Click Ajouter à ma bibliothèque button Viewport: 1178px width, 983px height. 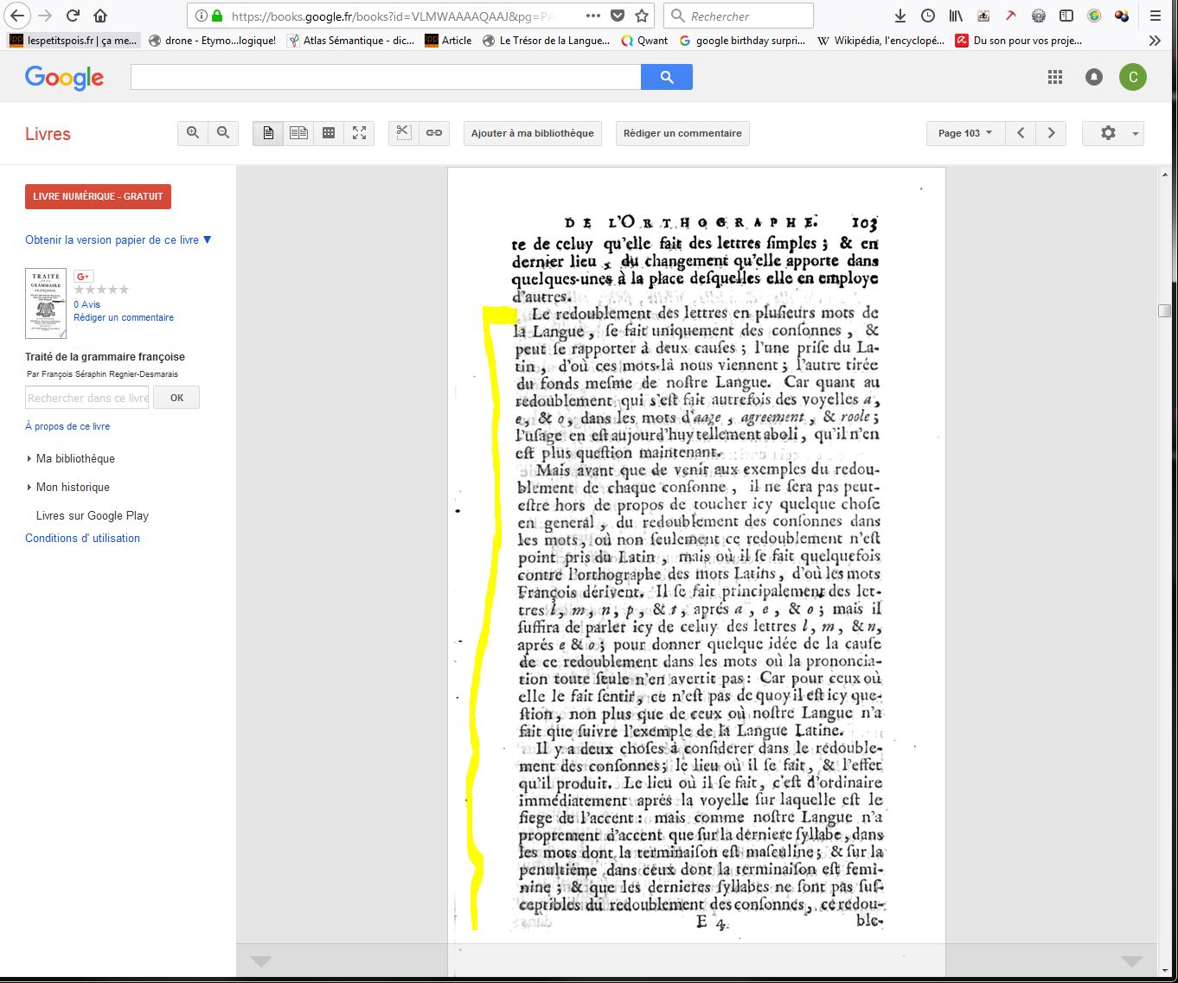[532, 133]
